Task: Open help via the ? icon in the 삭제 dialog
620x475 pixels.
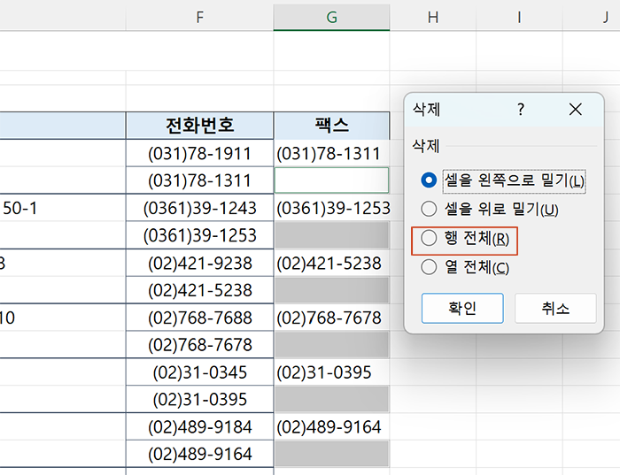Action: (x=521, y=110)
